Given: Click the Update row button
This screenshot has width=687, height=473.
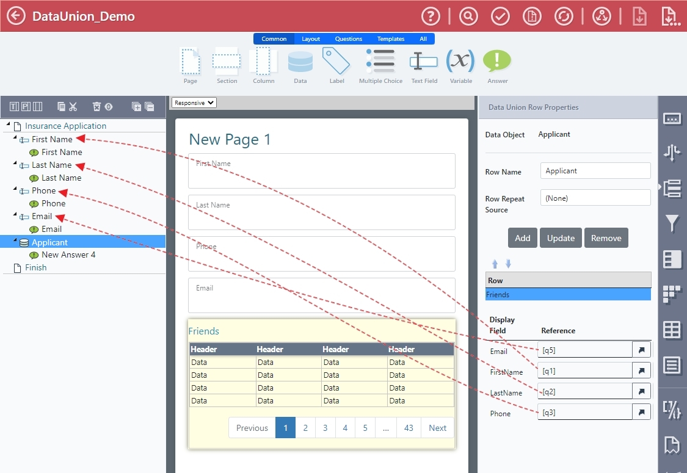Looking at the screenshot, I should 561,238.
